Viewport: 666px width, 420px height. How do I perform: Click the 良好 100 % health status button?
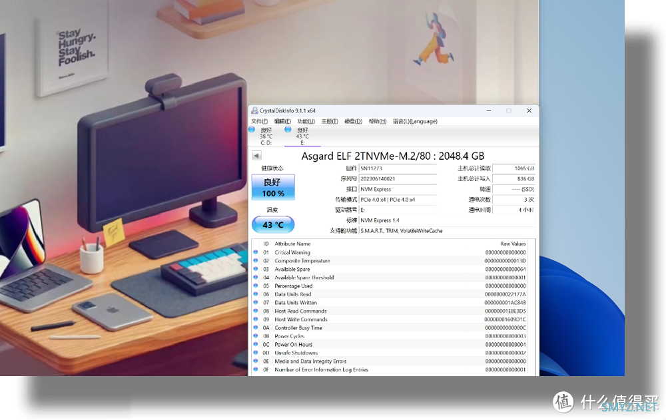tap(273, 187)
